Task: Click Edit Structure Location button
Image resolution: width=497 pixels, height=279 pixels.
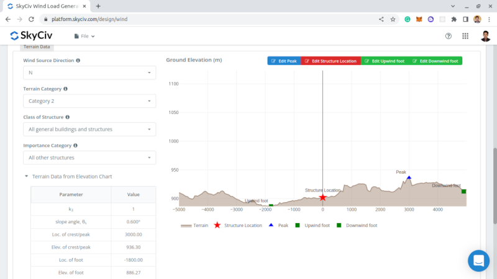Action: (x=331, y=61)
